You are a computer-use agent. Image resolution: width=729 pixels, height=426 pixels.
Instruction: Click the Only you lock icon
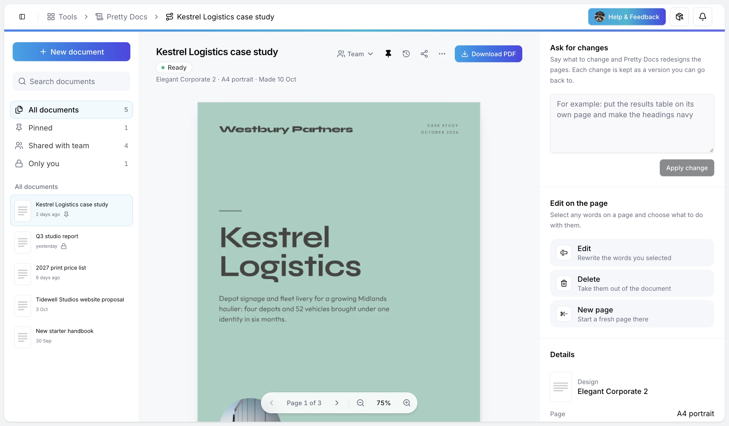[19, 163]
